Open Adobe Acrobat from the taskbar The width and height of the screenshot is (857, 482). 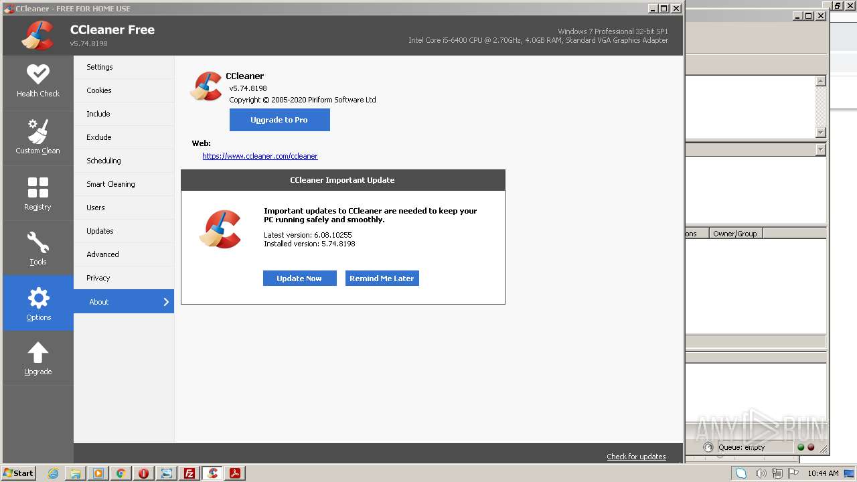point(235,473)
